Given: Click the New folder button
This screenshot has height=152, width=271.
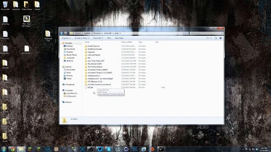Looking at the screenshot, I should click(x=119, y=38).
